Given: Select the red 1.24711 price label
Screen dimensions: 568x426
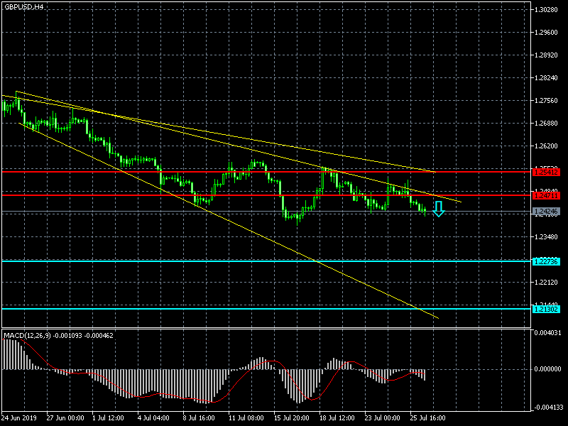Looking at the screenshot, I should pos(546,195).
